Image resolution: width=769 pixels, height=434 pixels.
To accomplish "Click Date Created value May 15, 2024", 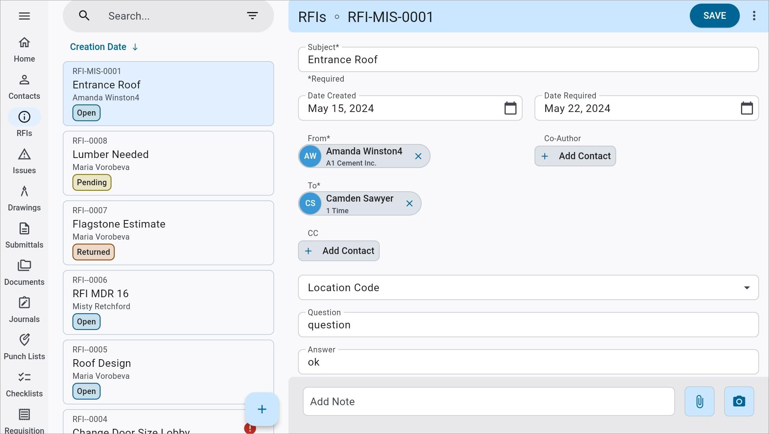I will 341,108.
